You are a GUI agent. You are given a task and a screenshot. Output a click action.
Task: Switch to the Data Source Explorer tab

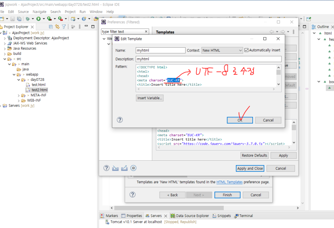tap(190, 216)
